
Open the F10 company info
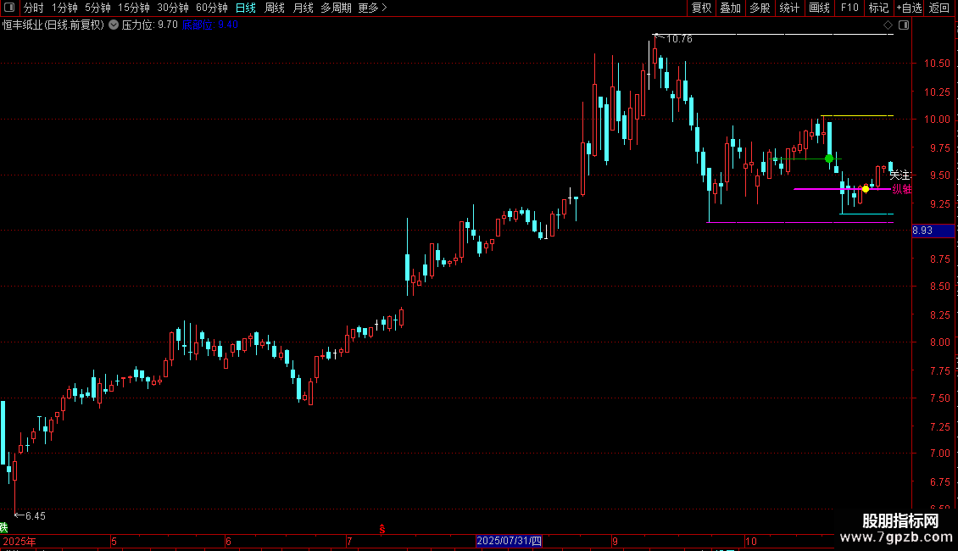coord(849,8)
